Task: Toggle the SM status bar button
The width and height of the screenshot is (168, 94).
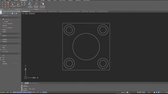Action: [46, 92]
